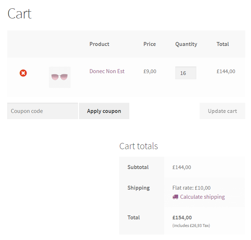Open the Donec Non Est product link
The image size is (251, 240).
click(x=107, y=71)
